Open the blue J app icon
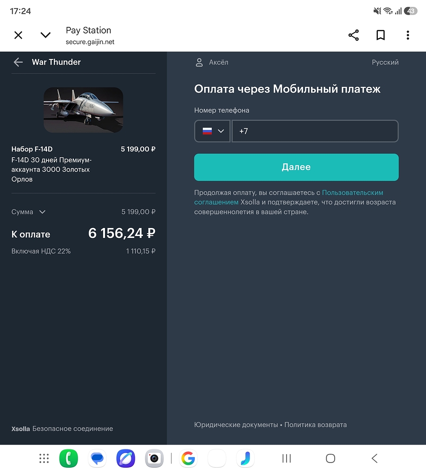This screenshot has width=426, height=472. point(245,458)
